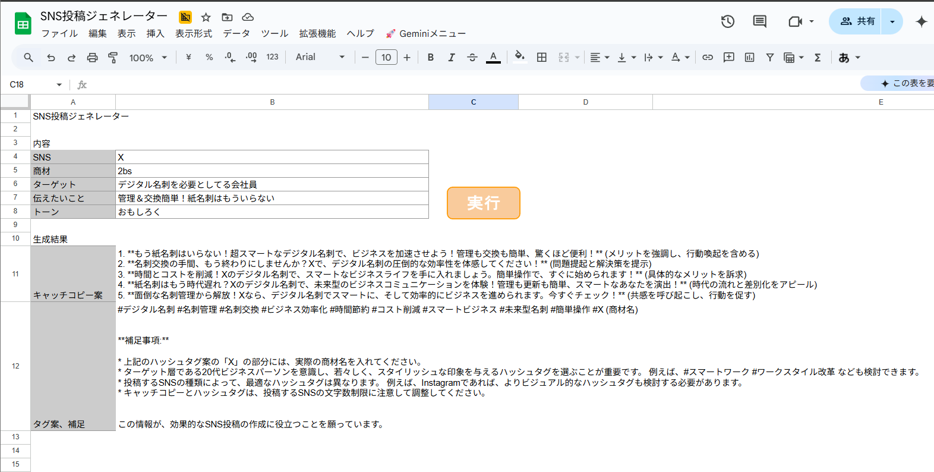Open the 挿入 menu
This screenshot has width=934, height=472.
(x=156, y=33)
